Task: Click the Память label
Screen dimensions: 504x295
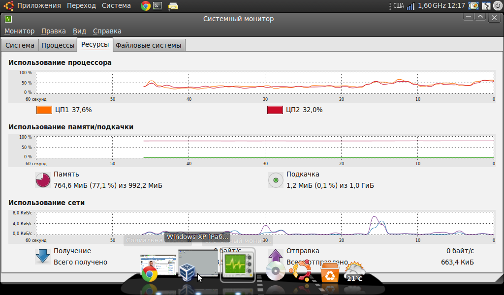Action: click(x=66, y=175)
